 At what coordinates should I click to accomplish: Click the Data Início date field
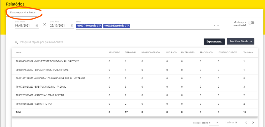tap(25, 26)
